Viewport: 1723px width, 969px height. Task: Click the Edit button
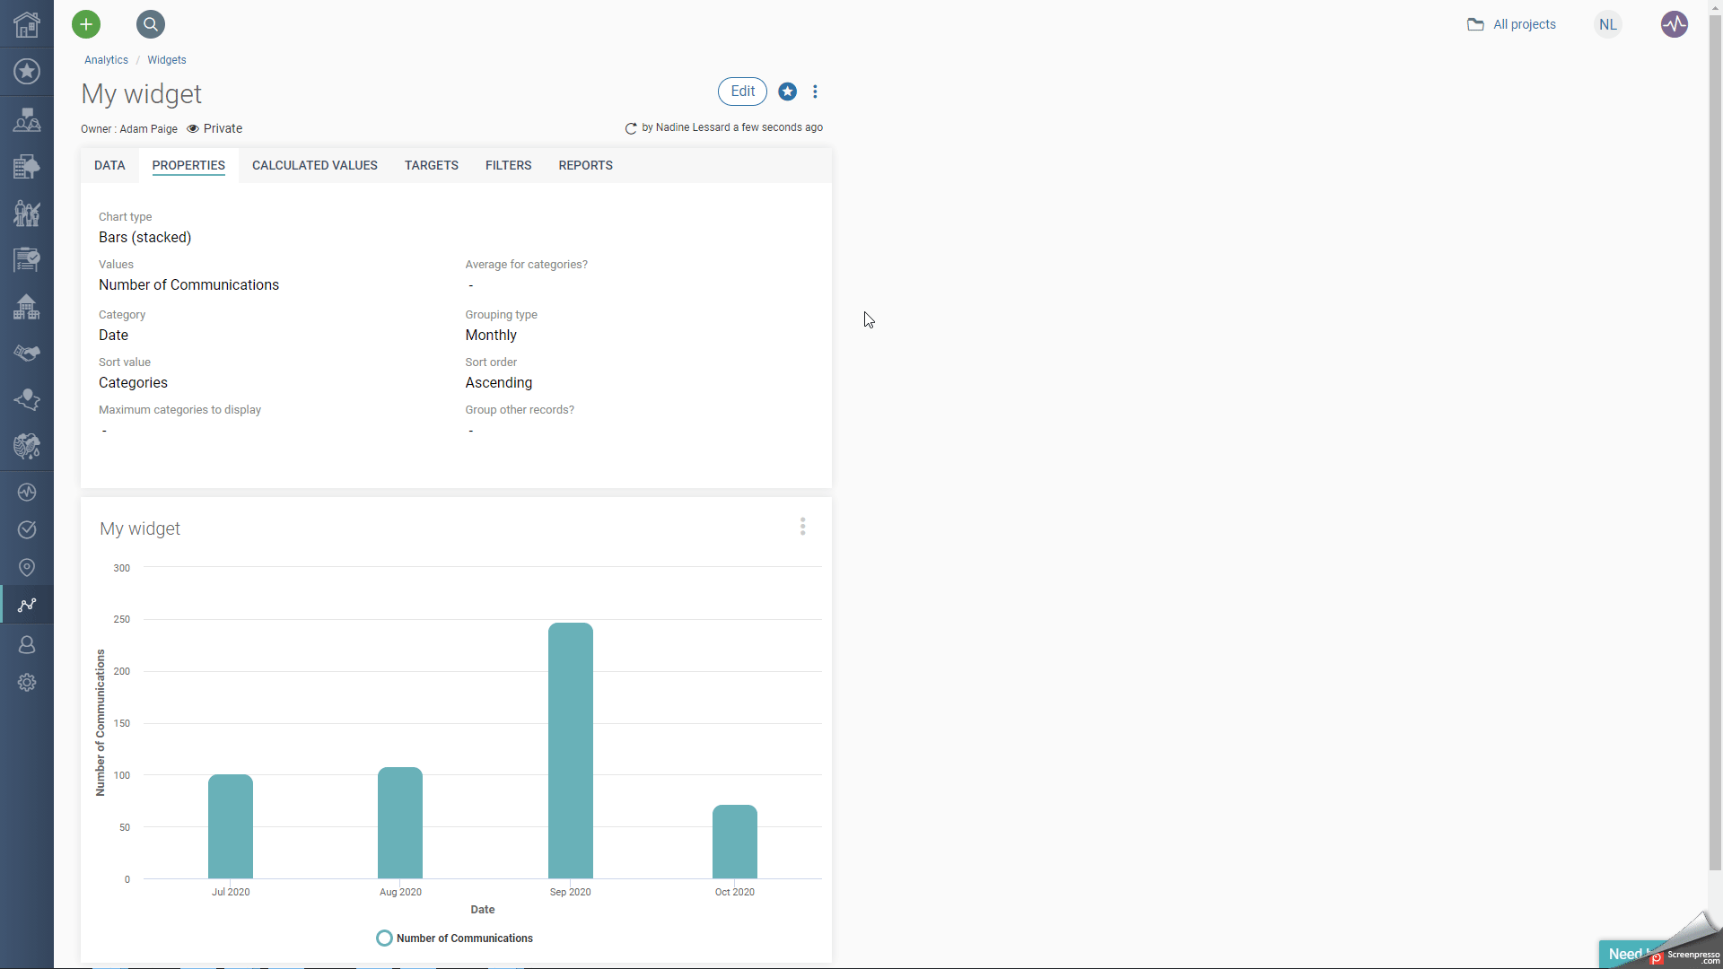tap(742, 91)
